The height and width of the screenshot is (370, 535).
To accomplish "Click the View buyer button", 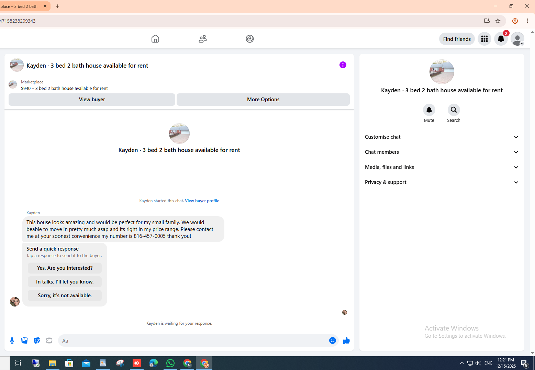I will (92, 100).
